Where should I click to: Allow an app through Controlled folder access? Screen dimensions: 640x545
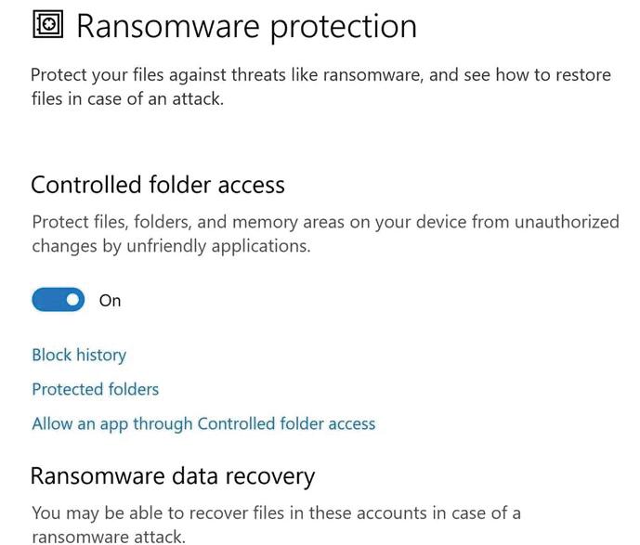pyautogui.click(x=203, y=423)
